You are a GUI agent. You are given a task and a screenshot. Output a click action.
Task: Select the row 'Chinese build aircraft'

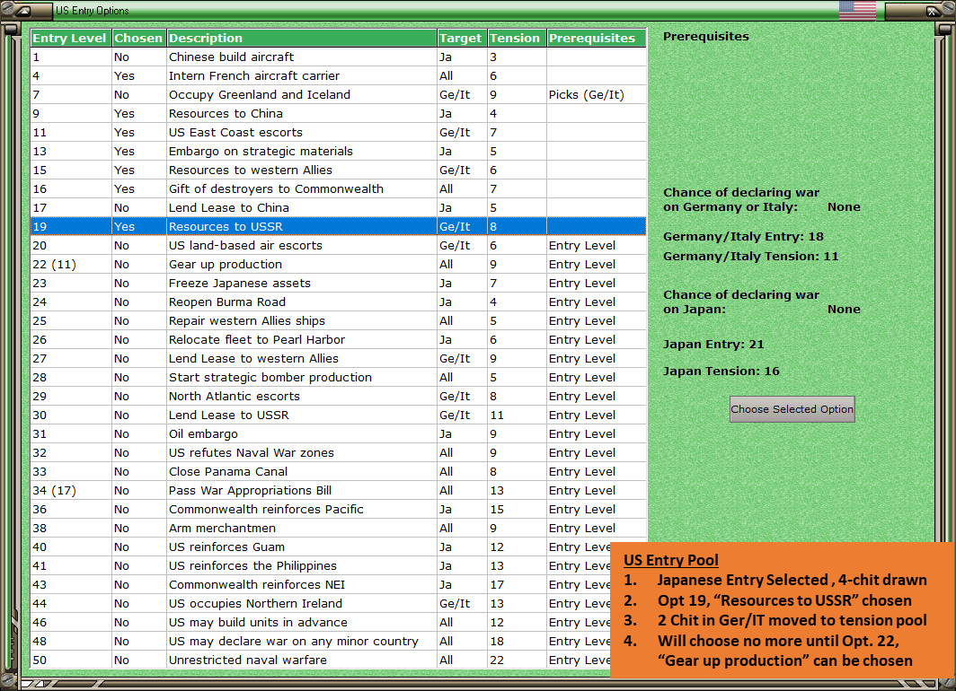coord(339,57)
